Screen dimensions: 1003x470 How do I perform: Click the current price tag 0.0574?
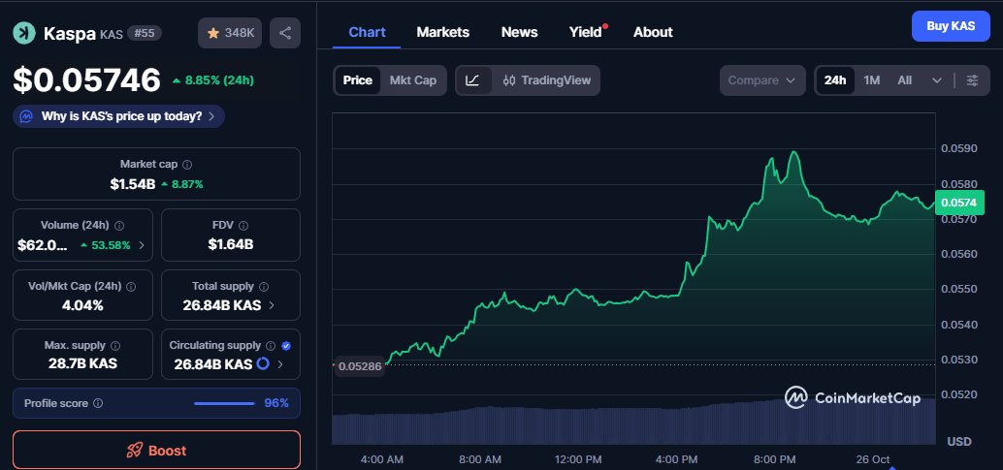coord(958,203)
